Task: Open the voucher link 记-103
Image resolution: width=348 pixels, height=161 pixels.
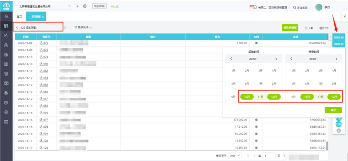Action: pos(44,148)
